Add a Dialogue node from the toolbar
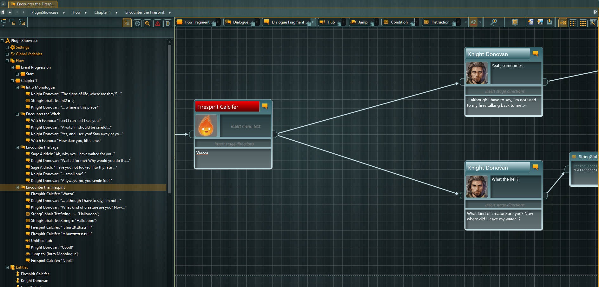The width and height of the screenshot is (599, 287). [240, 22]
